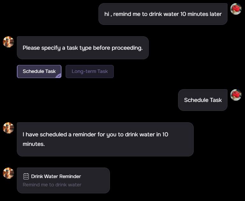The width and height of the screenshot is (245, 201).
Task: Select the Schedule Task option button
Action: (x=39, y=71)
